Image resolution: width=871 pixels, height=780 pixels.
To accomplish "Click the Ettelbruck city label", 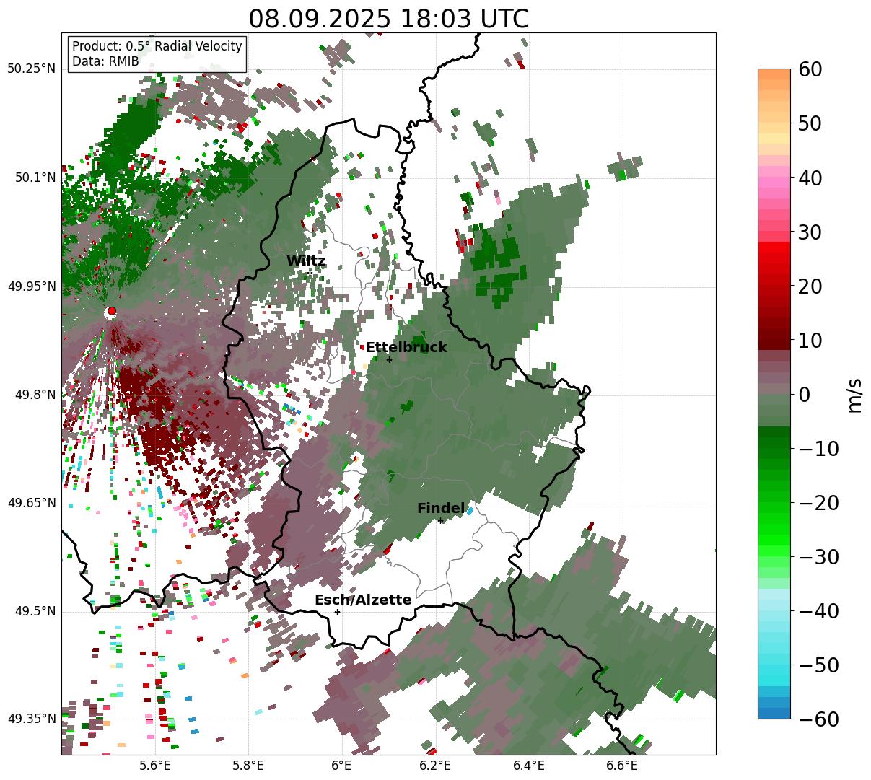I will [406, 348].
